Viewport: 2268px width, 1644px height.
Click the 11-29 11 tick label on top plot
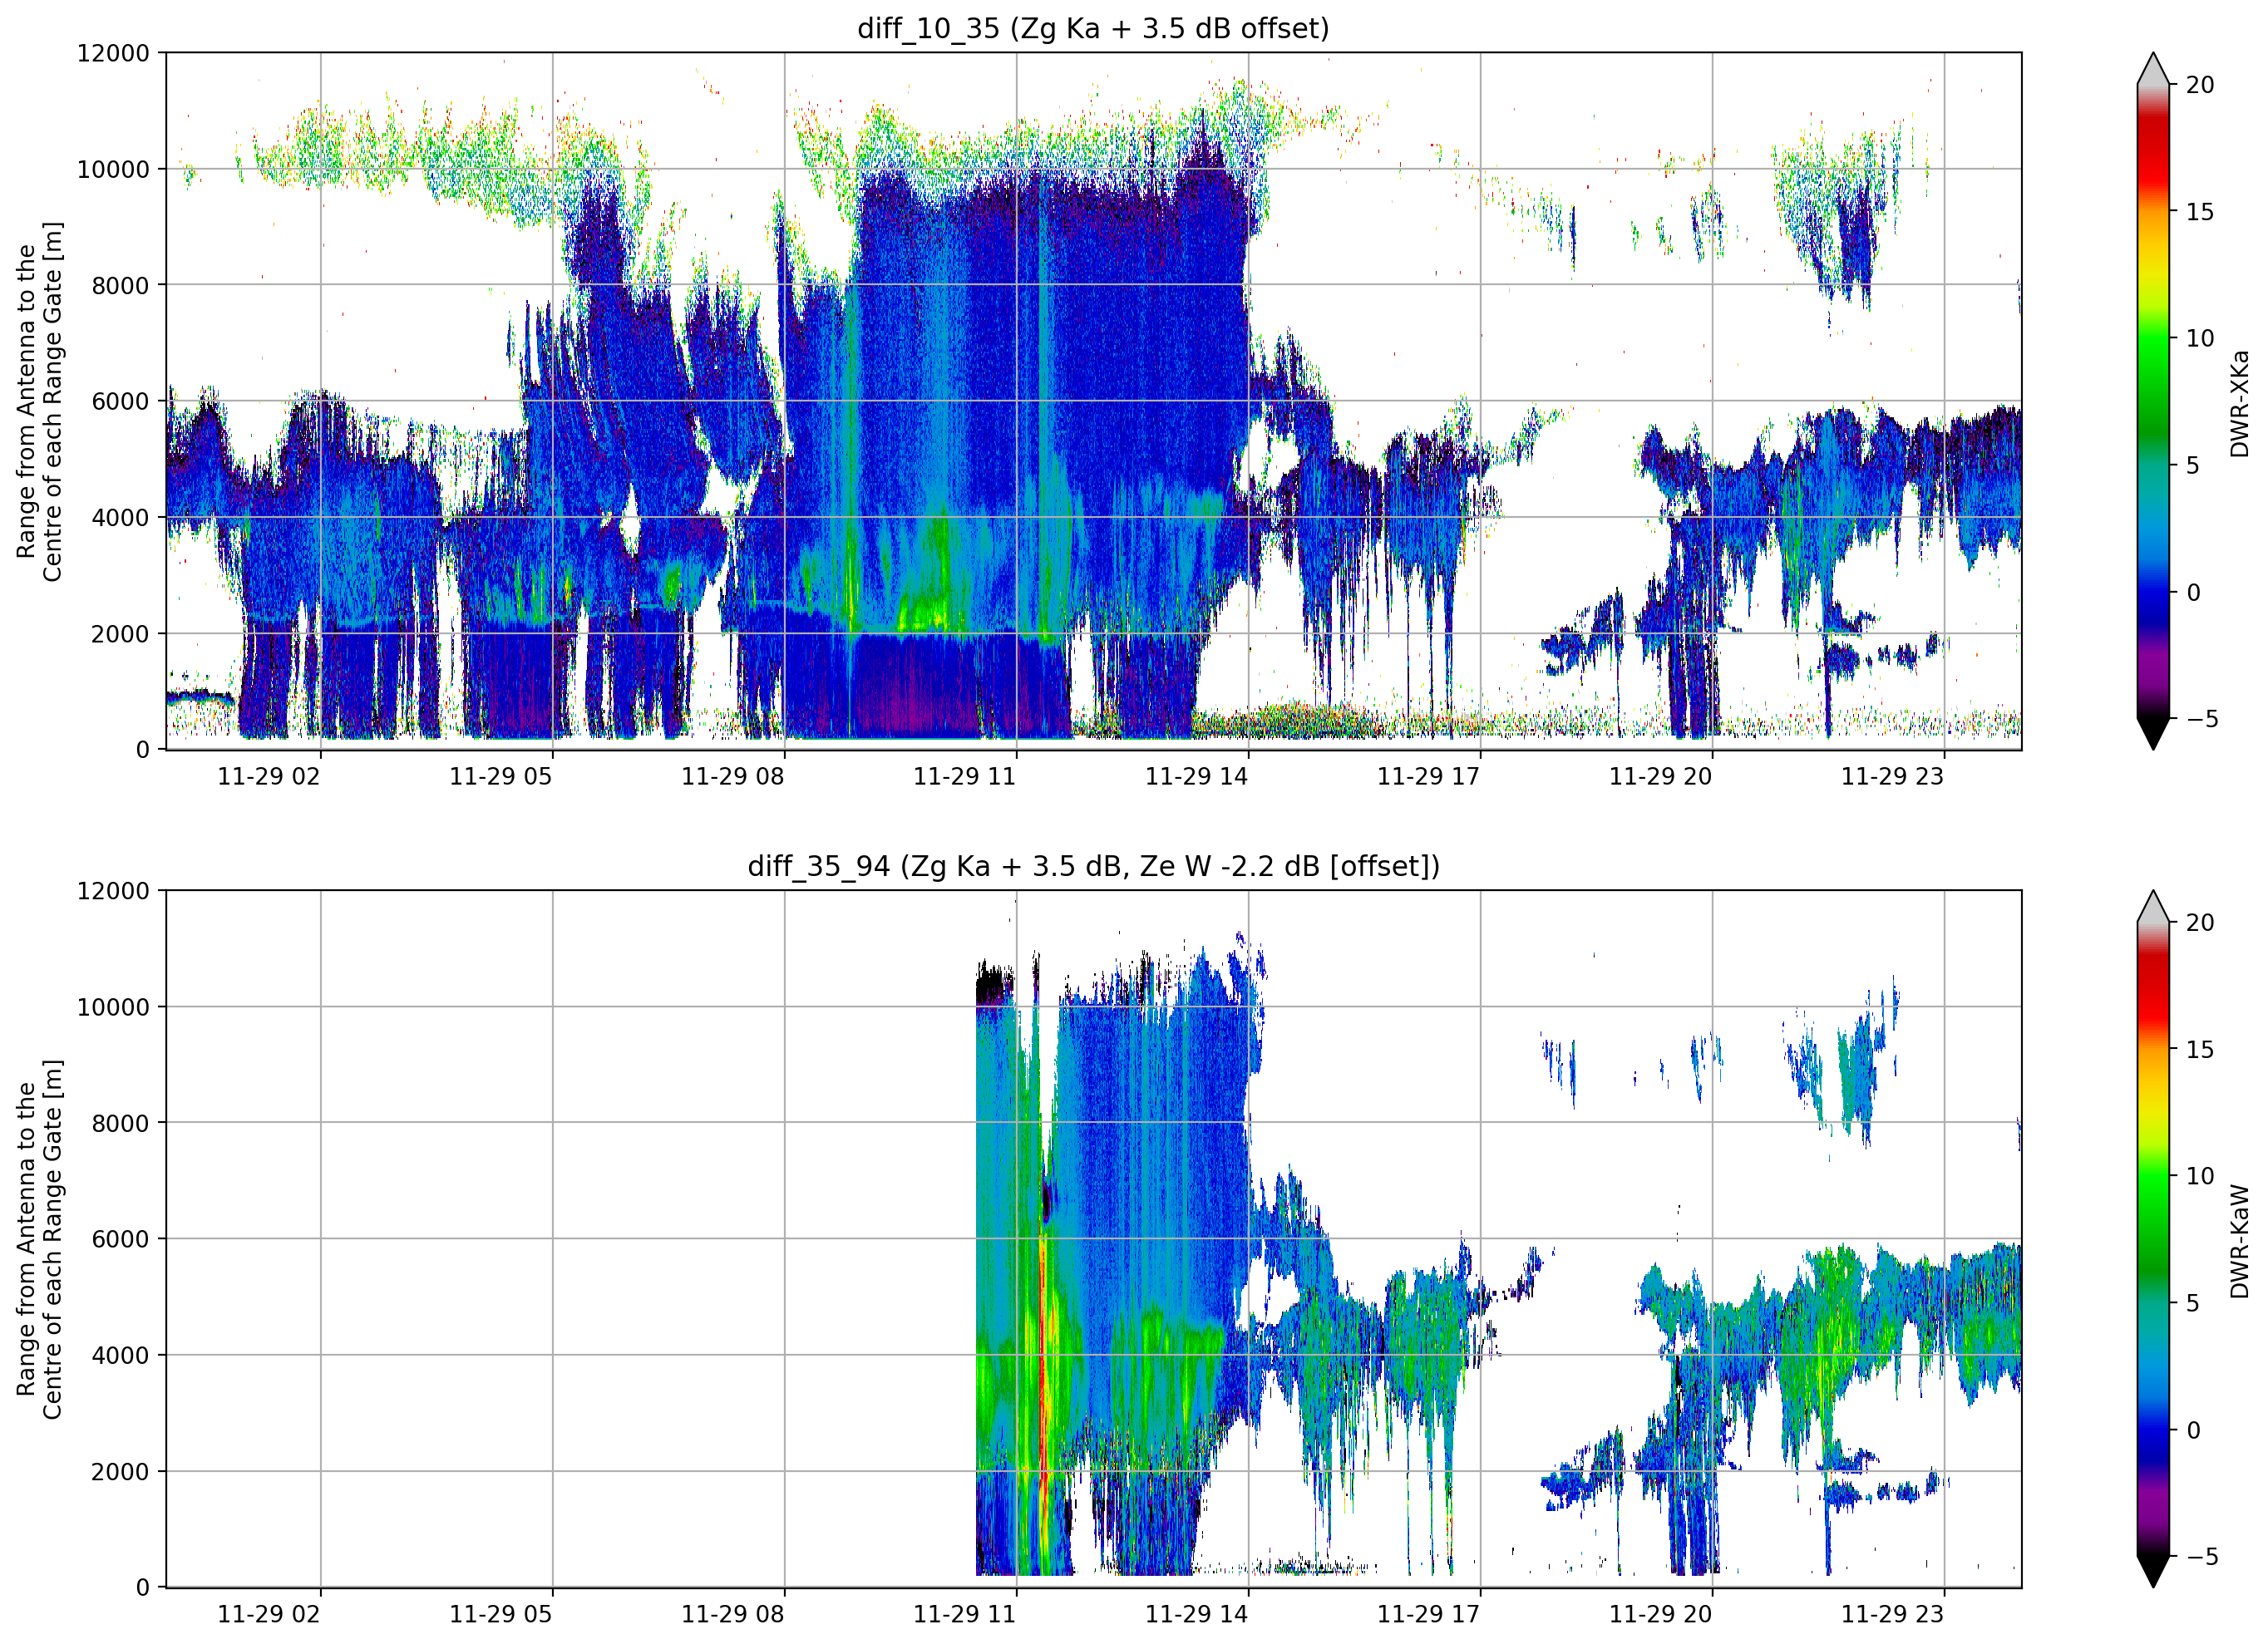[964, 777]
